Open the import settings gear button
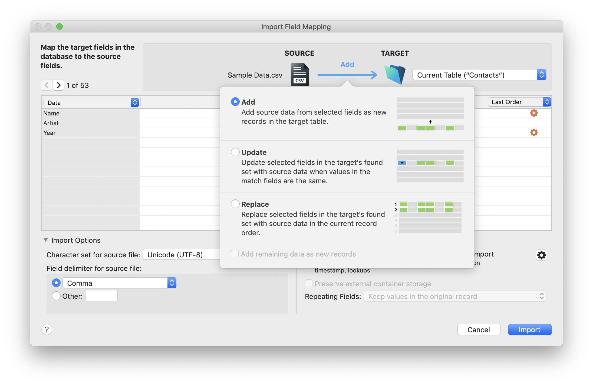The image size is (593, 386). coord(541,255)
